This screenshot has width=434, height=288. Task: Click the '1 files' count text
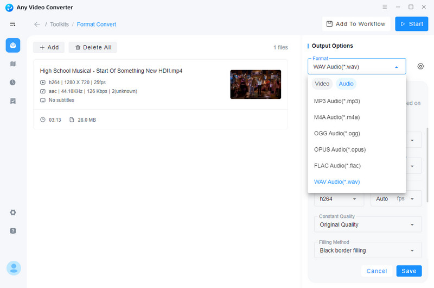[x=280, y=47]
